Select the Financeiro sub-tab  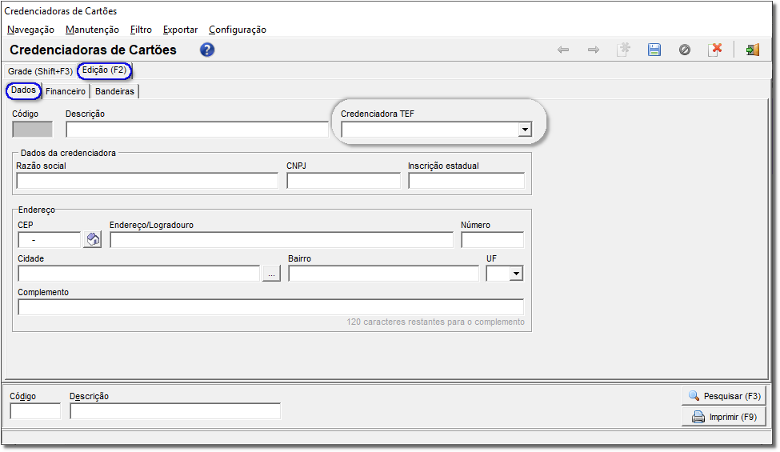(x=66, y=91)
